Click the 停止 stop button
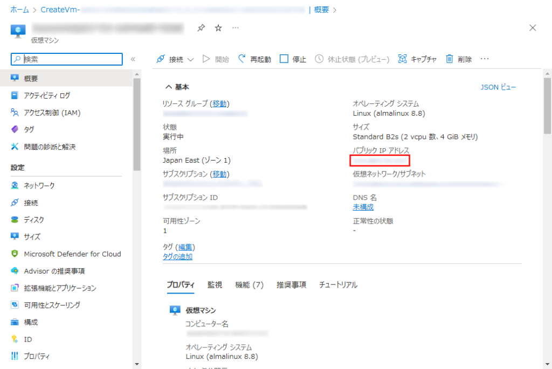Image resolution: width=552 pixels, height=369 pixels. 293,59
